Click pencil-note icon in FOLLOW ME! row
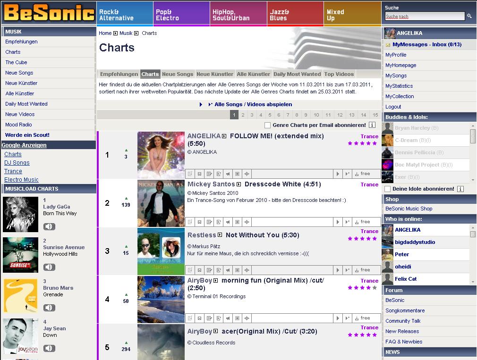Screen dimensions: 477x360 209,174
